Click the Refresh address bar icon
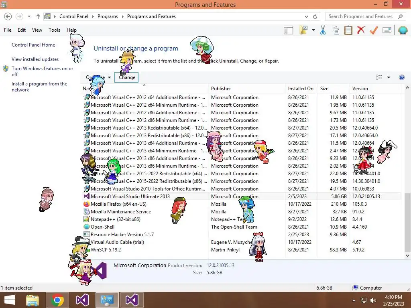The height and width of the screenshot is (308, 411). [x=315, y=16]
